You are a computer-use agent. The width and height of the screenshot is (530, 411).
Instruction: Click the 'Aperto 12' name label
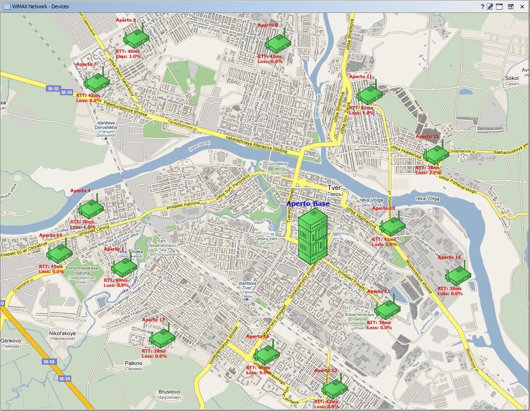326,371
